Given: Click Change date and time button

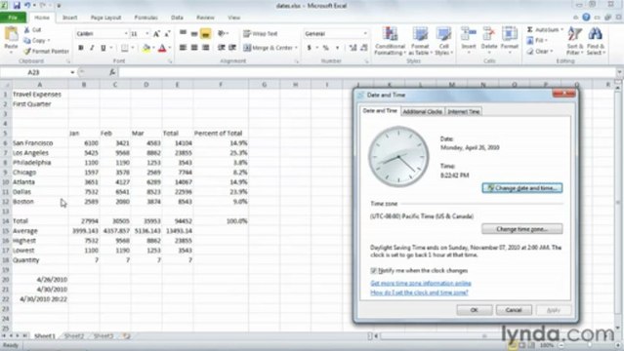Looking at the screenshot, I should pyautogui.click(x=522, y=187).
